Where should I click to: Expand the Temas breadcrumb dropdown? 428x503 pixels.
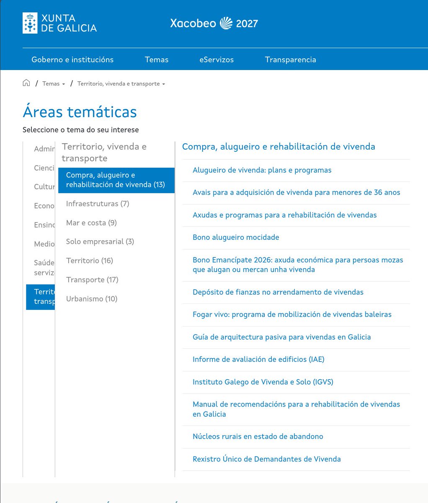54,84
